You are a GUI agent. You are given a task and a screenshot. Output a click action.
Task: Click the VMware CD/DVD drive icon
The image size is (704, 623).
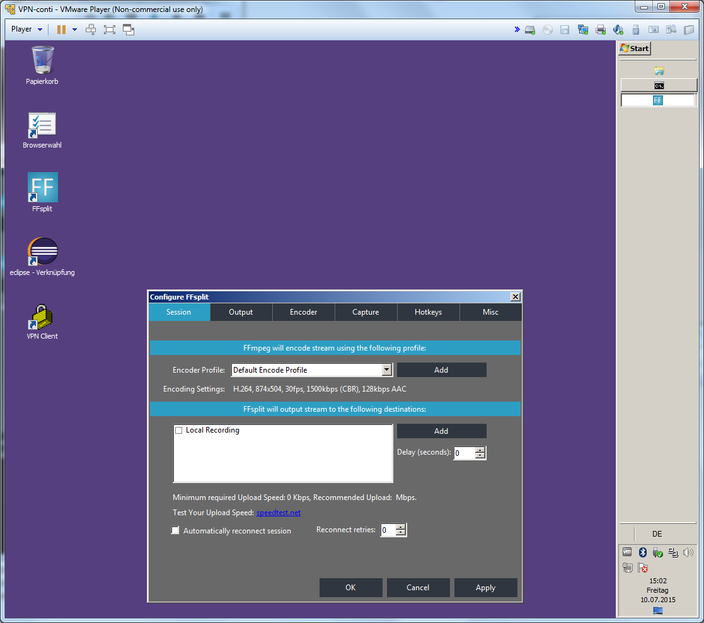(x=547, y=30)
